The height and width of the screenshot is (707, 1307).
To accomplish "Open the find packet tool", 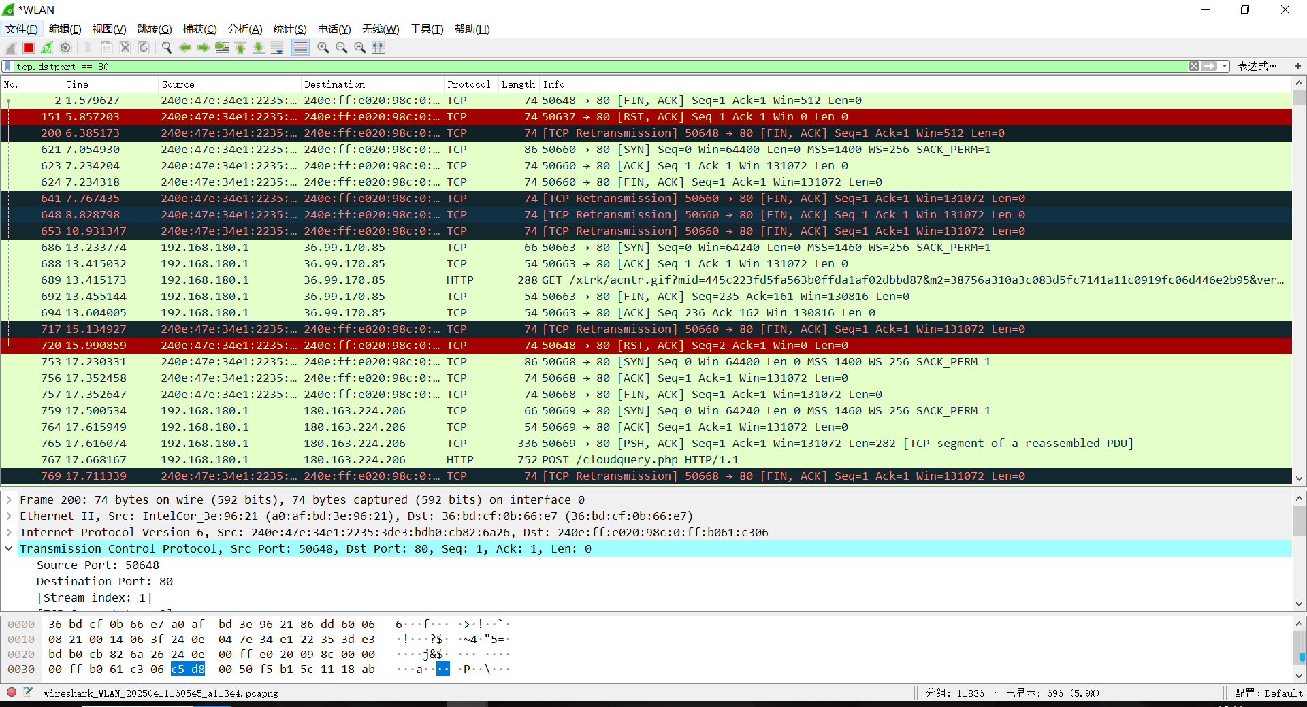I will [x=166, y=47].
